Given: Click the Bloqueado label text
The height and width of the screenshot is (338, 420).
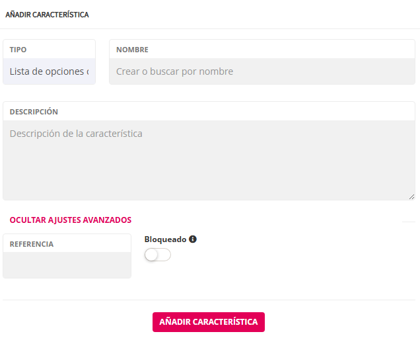Looking at the screenshot, I should [165, 239].
